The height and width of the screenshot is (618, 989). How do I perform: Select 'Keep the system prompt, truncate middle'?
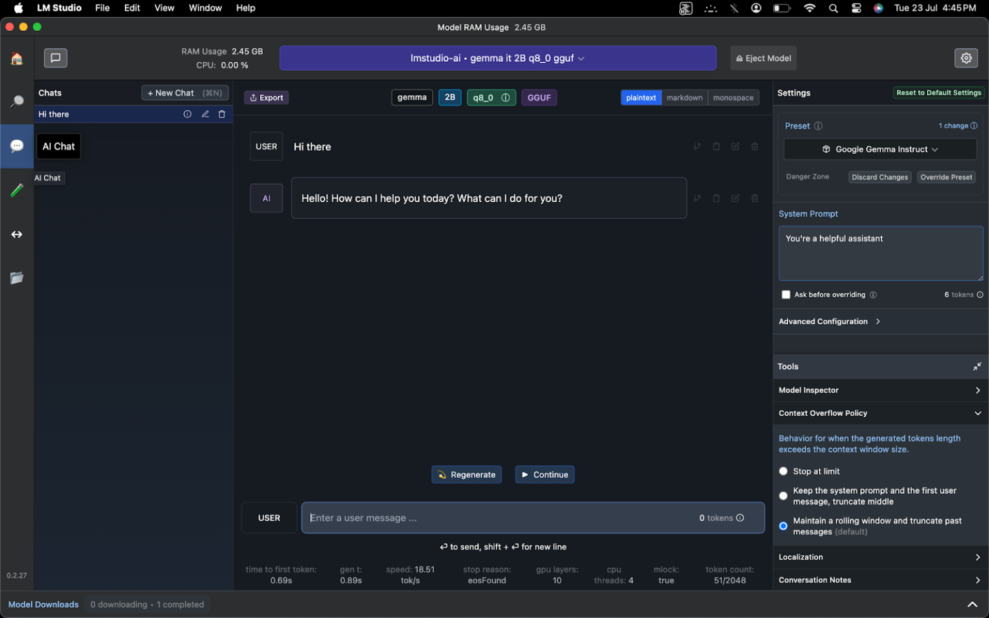coord(783,496)
